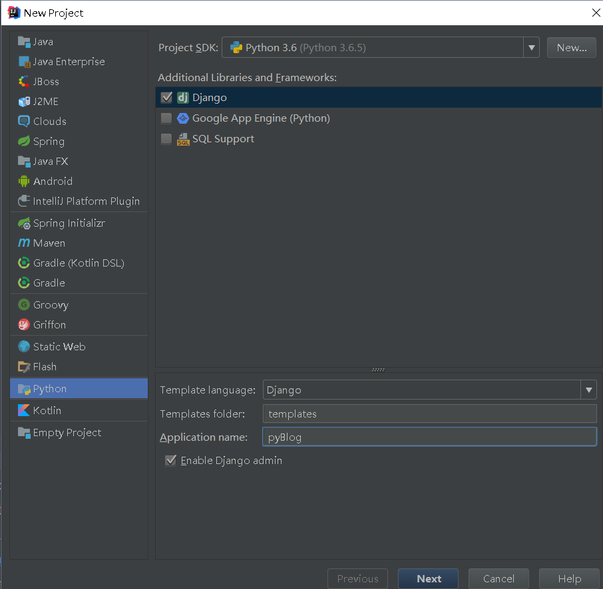Click the Django 'dj' framework icon

(x=182, y=98)
